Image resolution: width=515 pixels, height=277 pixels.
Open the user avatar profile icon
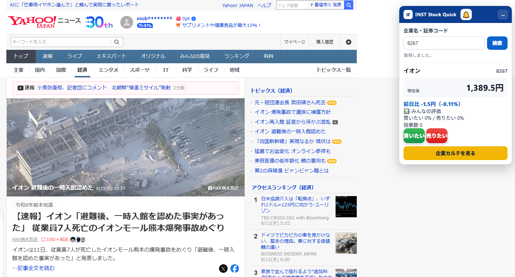tap(127, 22)
